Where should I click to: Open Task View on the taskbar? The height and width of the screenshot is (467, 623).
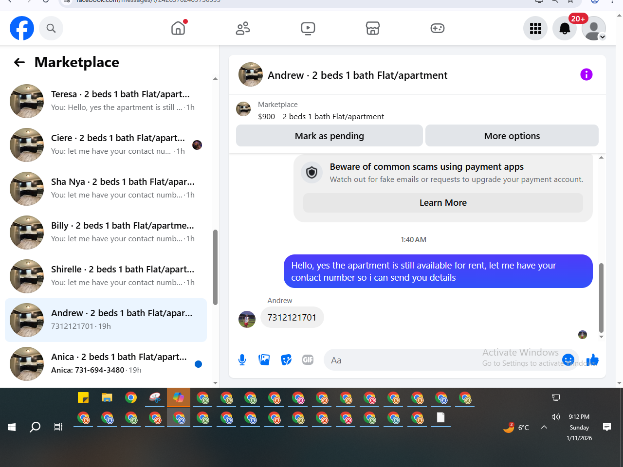[58, 427]
